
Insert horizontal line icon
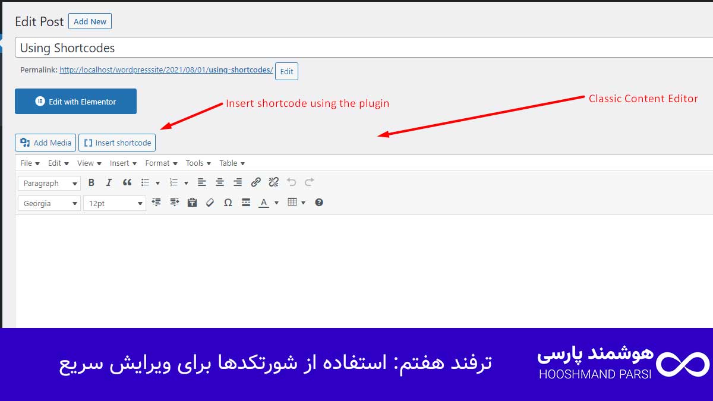246,203
